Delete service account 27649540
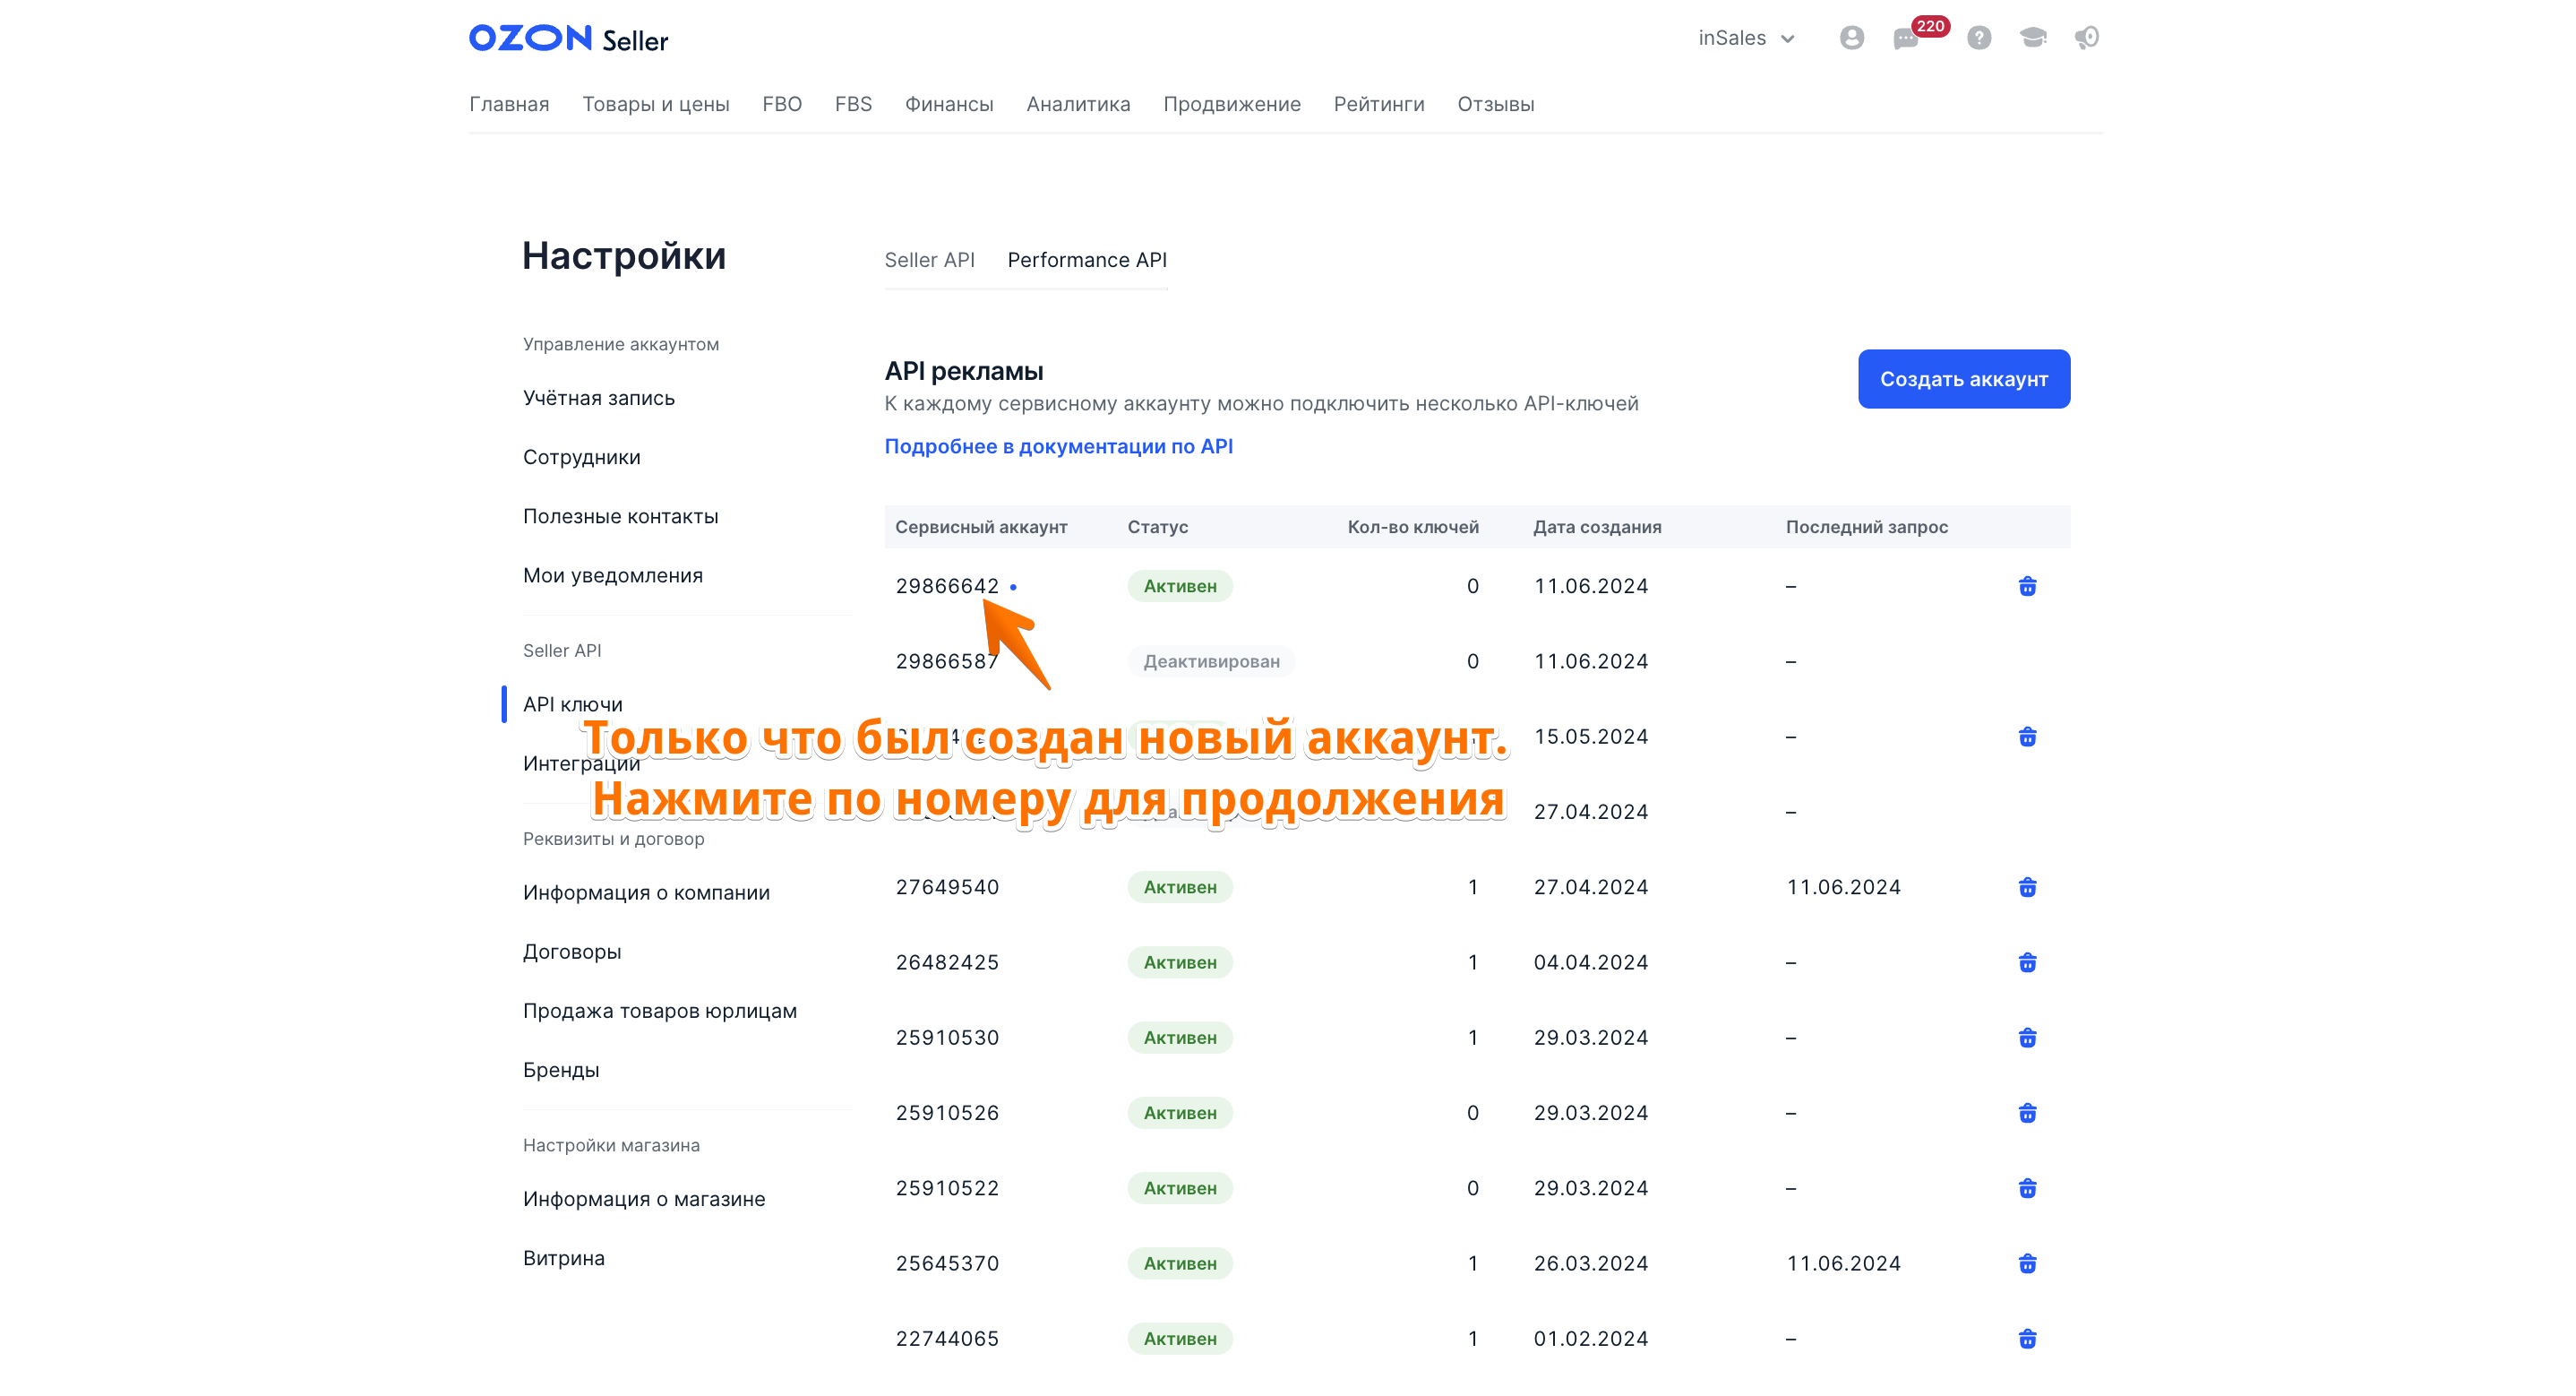This screenshot has height=1396, width=2576. pos(2027,888)
